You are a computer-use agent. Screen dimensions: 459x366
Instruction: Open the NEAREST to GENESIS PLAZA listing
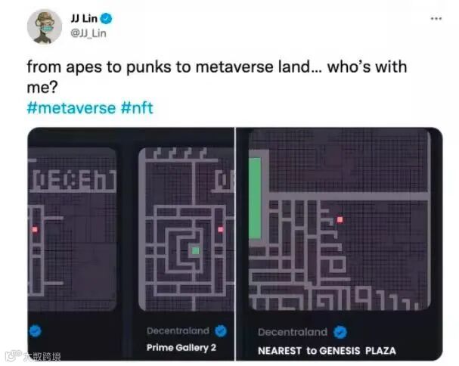[x=327, y=350]
